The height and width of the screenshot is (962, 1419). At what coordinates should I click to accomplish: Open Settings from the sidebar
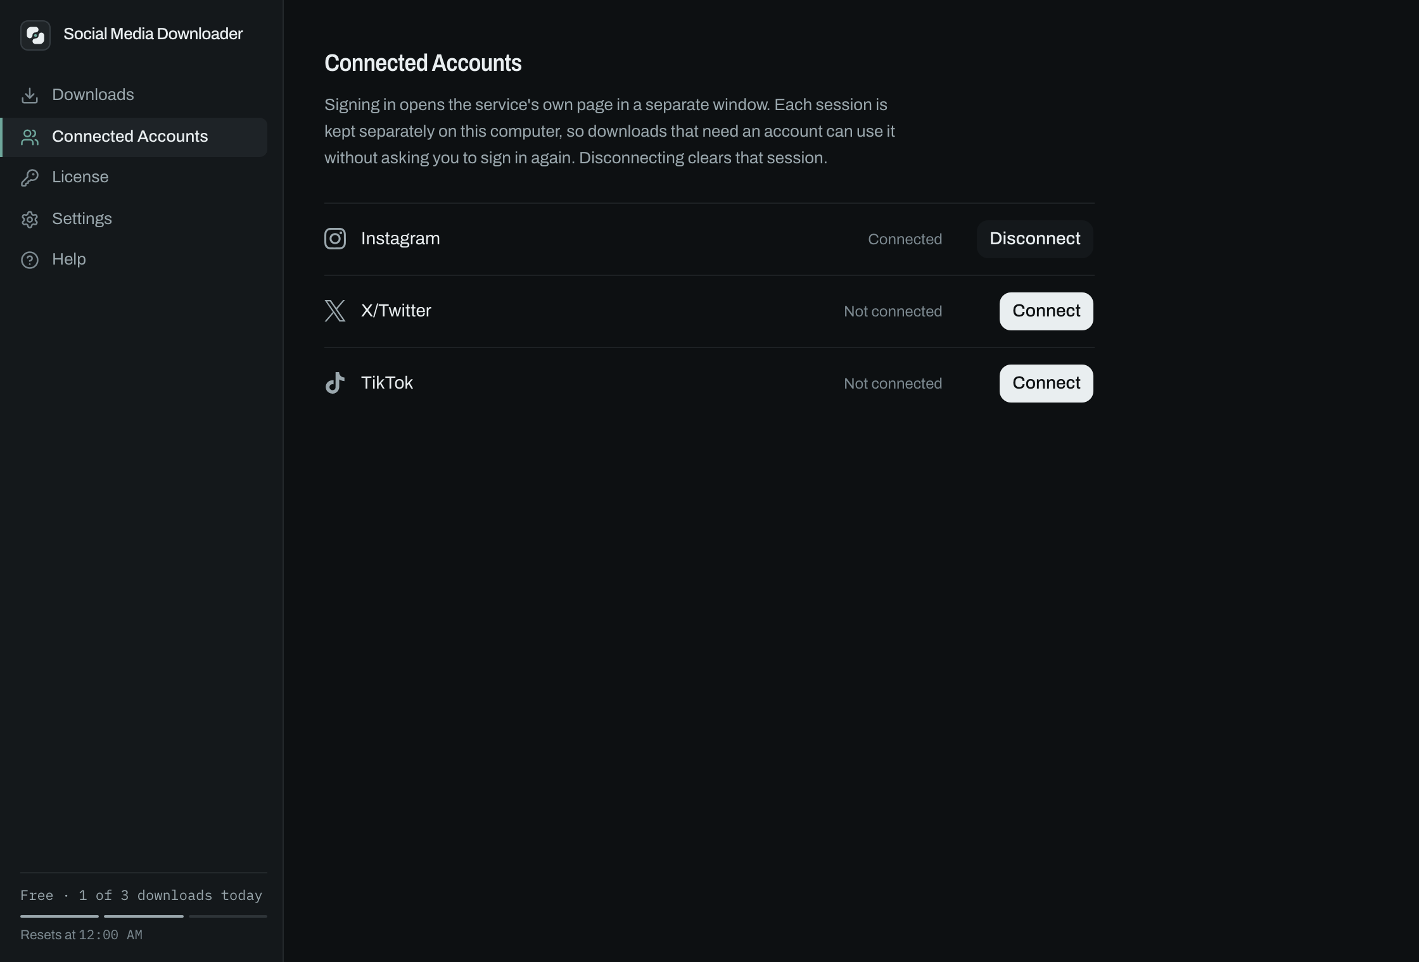pos(135,219)
